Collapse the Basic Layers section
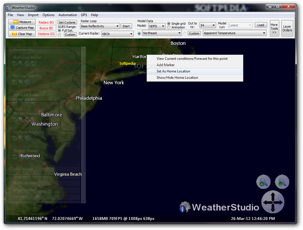 11,50
